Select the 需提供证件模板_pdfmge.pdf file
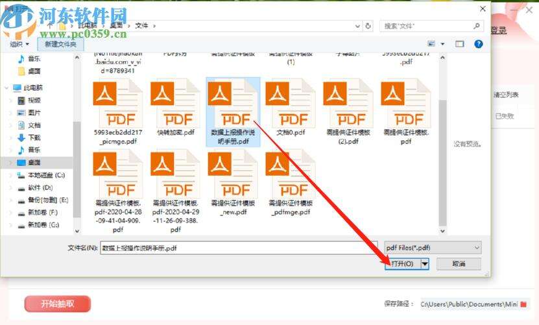This screenshot has width=539, height=325. [x=291, y=183]
